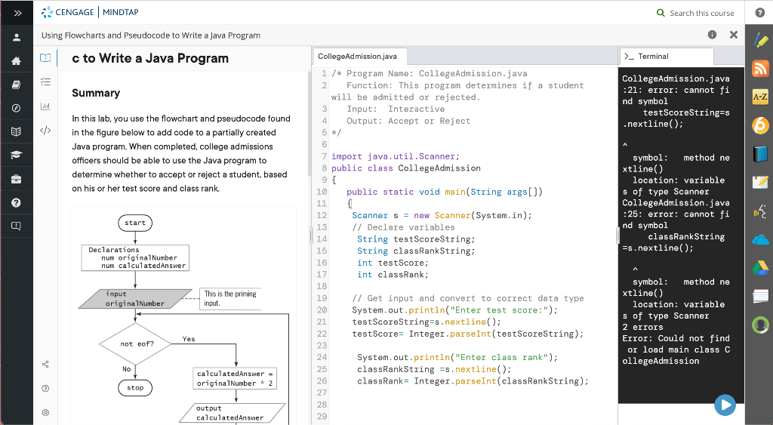Run the program with blue play button
This screenshot has height=425, width=773.
[x=725, y=405]
